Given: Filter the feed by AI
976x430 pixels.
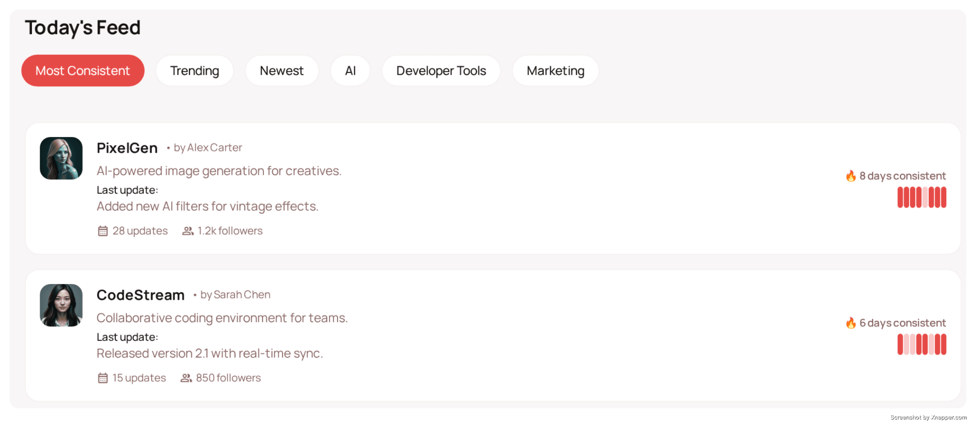Looking at the screenshot, I should [350, 71].
